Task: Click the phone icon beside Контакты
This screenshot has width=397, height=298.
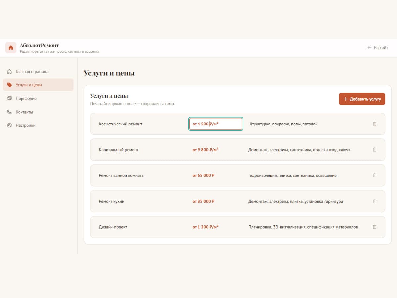Action: pyautogui.click(x=9, y=112)
